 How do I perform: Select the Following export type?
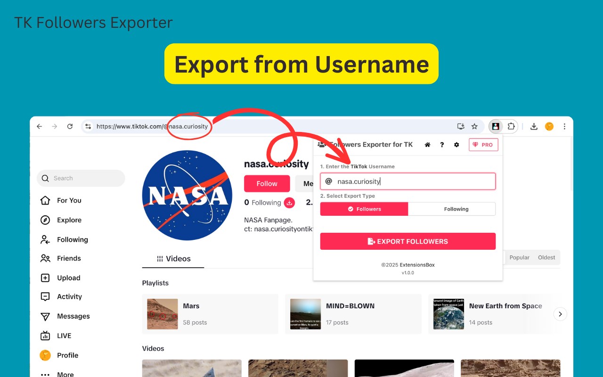(x=452, y=209)
